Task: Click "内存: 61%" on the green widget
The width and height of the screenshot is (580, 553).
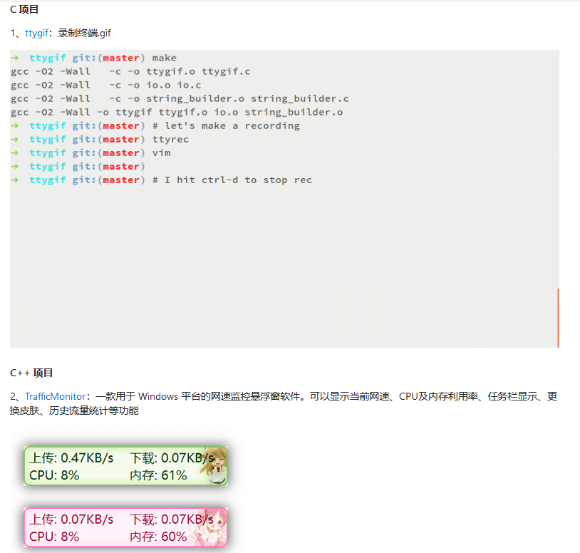Action: click(158, 475)
